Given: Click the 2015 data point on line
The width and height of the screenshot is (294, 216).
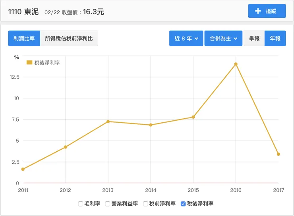Looking at the screenshot, I should tap(193, 117).
